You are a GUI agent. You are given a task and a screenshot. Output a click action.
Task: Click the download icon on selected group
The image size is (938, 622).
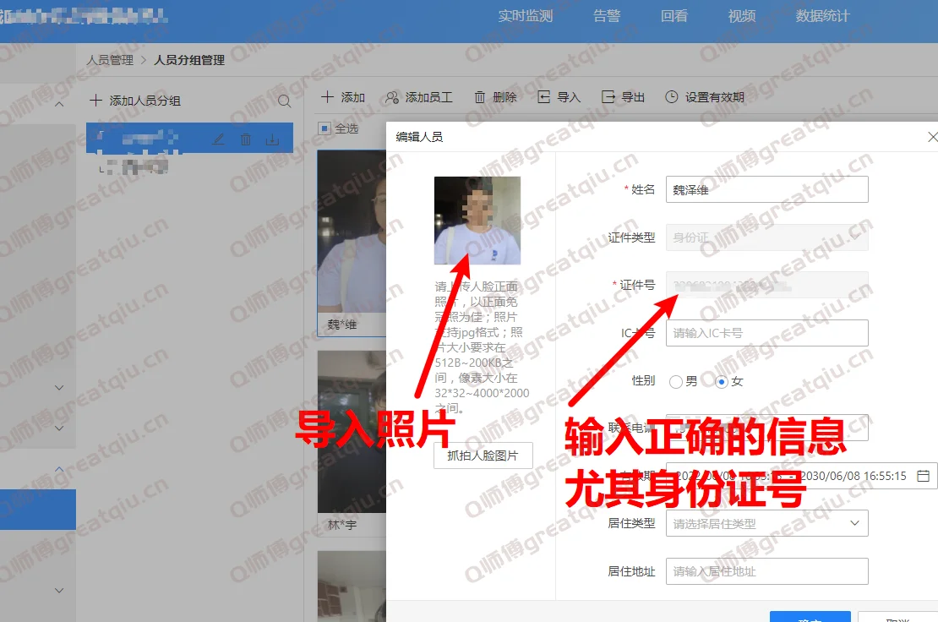click(272, 139)
